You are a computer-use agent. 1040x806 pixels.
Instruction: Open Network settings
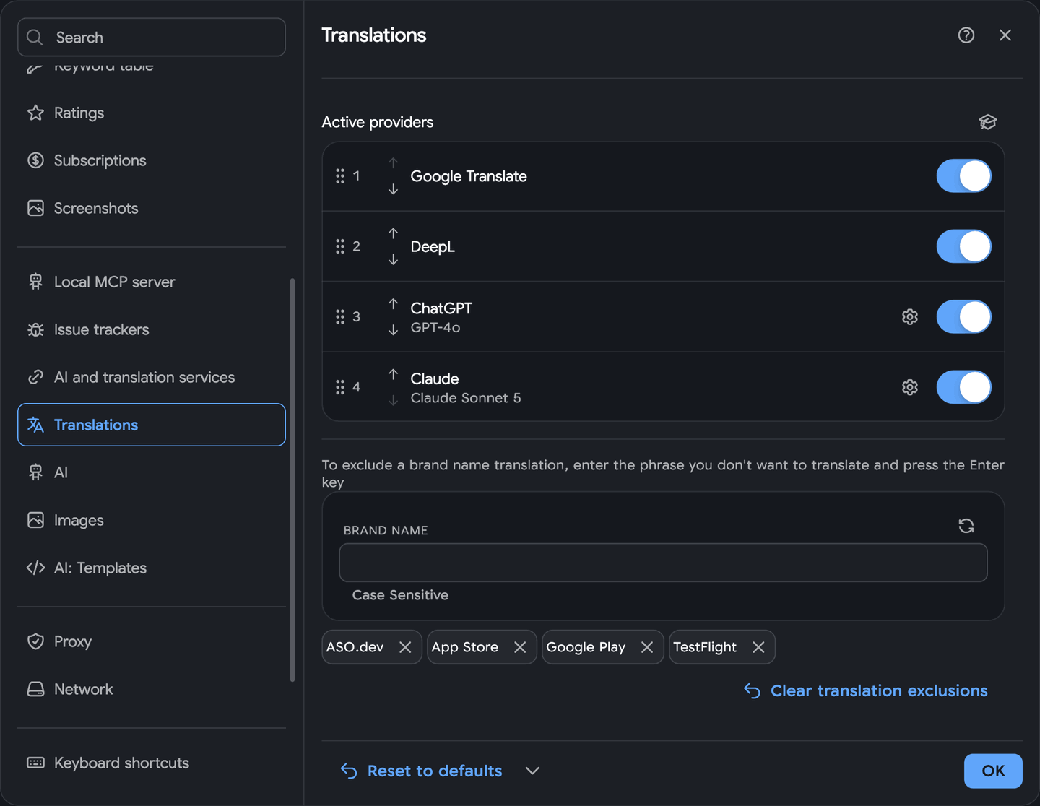pos(152,689)
